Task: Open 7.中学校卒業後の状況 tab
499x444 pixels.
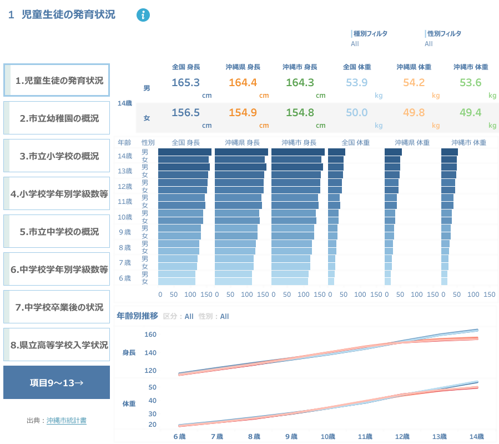Action: tap(57, 307)
